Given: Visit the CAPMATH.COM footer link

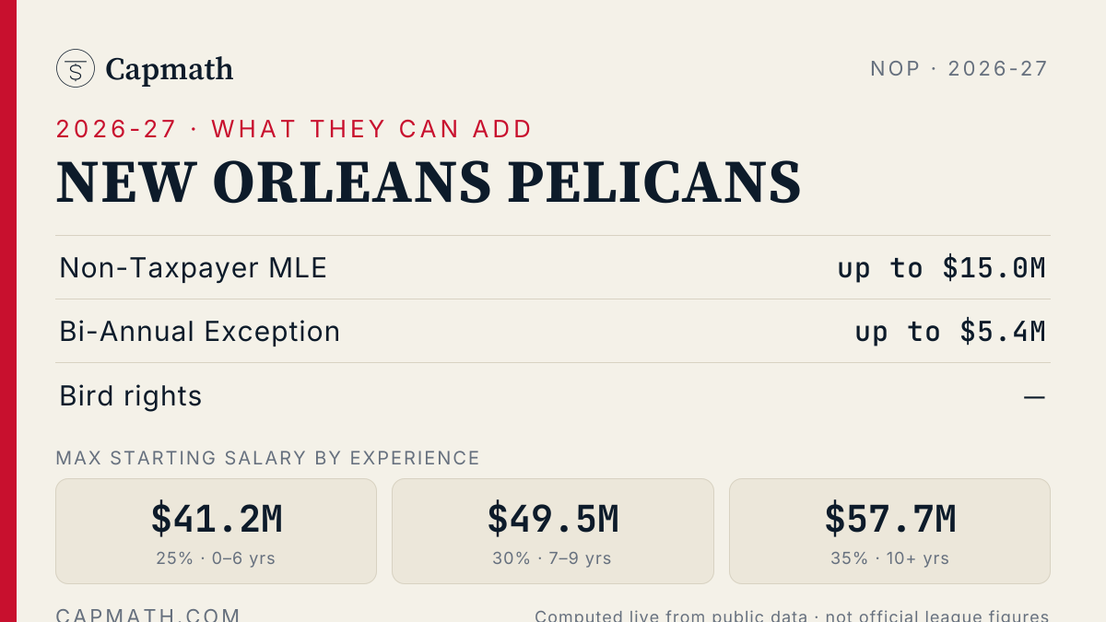Looking at the screenshot, I should (x=148, y=614).
